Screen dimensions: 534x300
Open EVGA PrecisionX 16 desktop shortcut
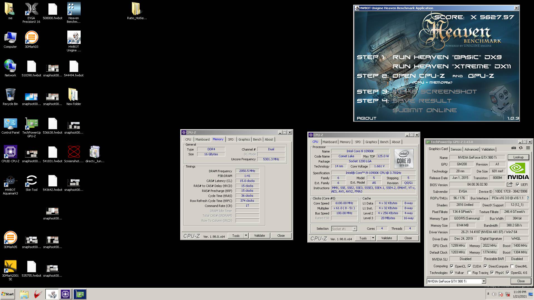31,13
